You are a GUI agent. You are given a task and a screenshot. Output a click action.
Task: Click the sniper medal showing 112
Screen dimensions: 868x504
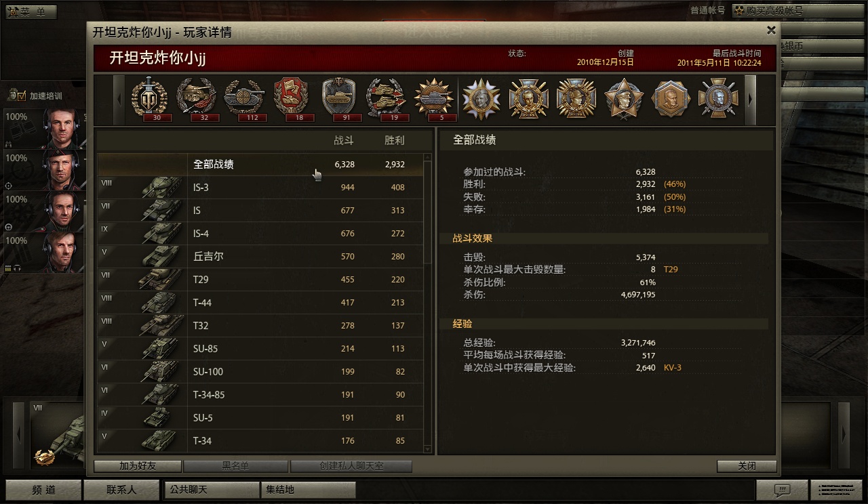[x=244, y=99]
